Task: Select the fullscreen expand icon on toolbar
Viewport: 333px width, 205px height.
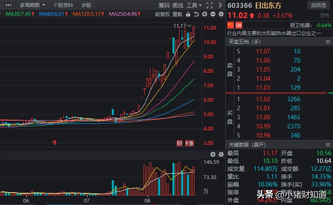Action: (209, 5)
